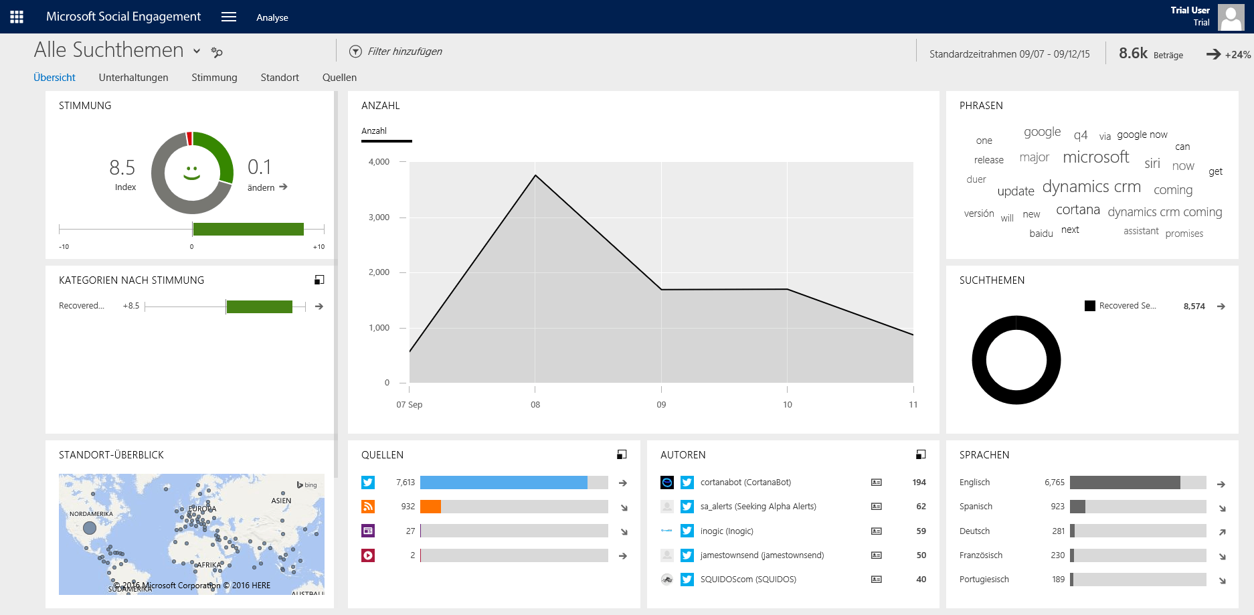1254x615 pixels.
Task: Click the blue Twitter source bar
Action: 503,482
